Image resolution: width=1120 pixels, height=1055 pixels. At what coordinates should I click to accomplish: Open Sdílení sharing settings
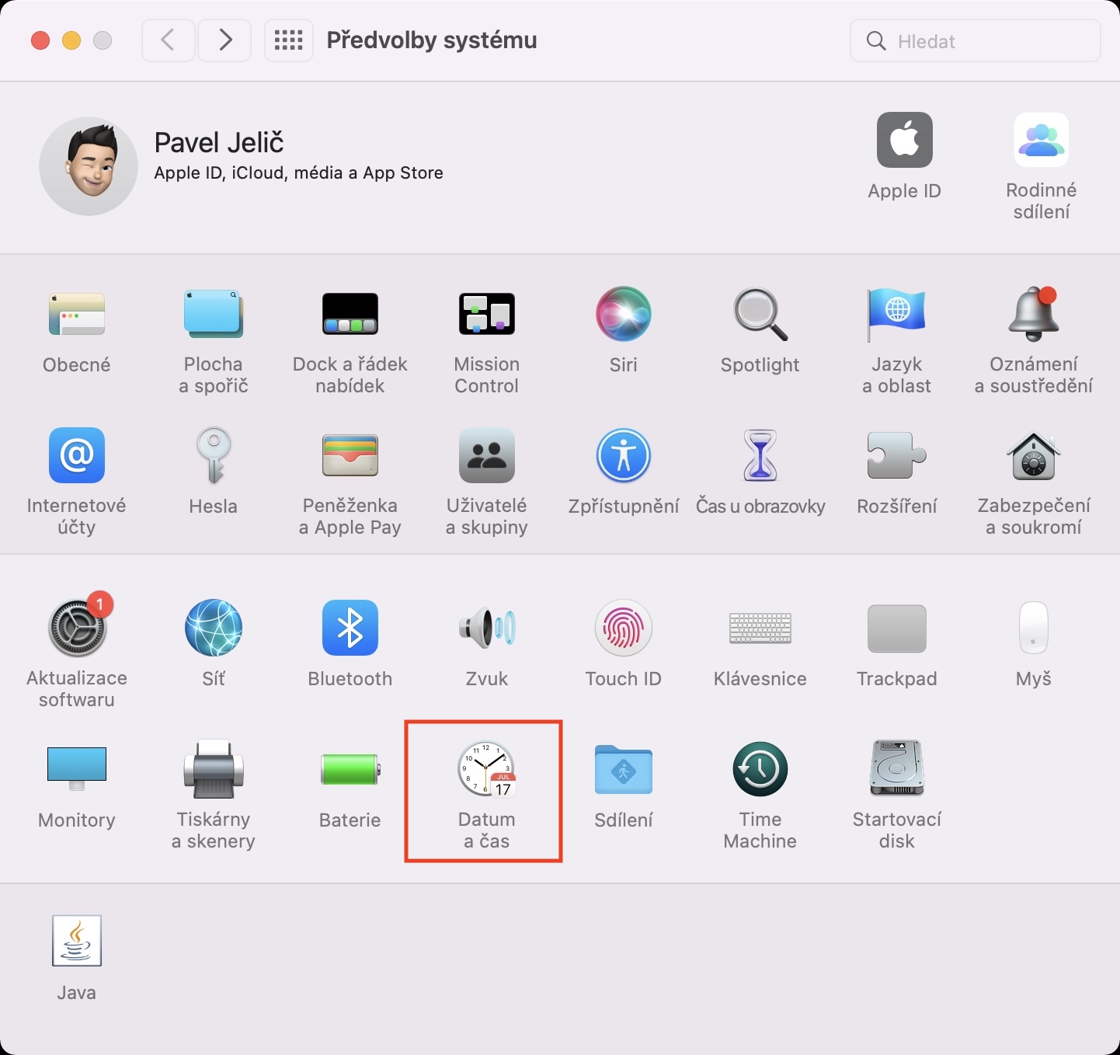pos(624,769)
